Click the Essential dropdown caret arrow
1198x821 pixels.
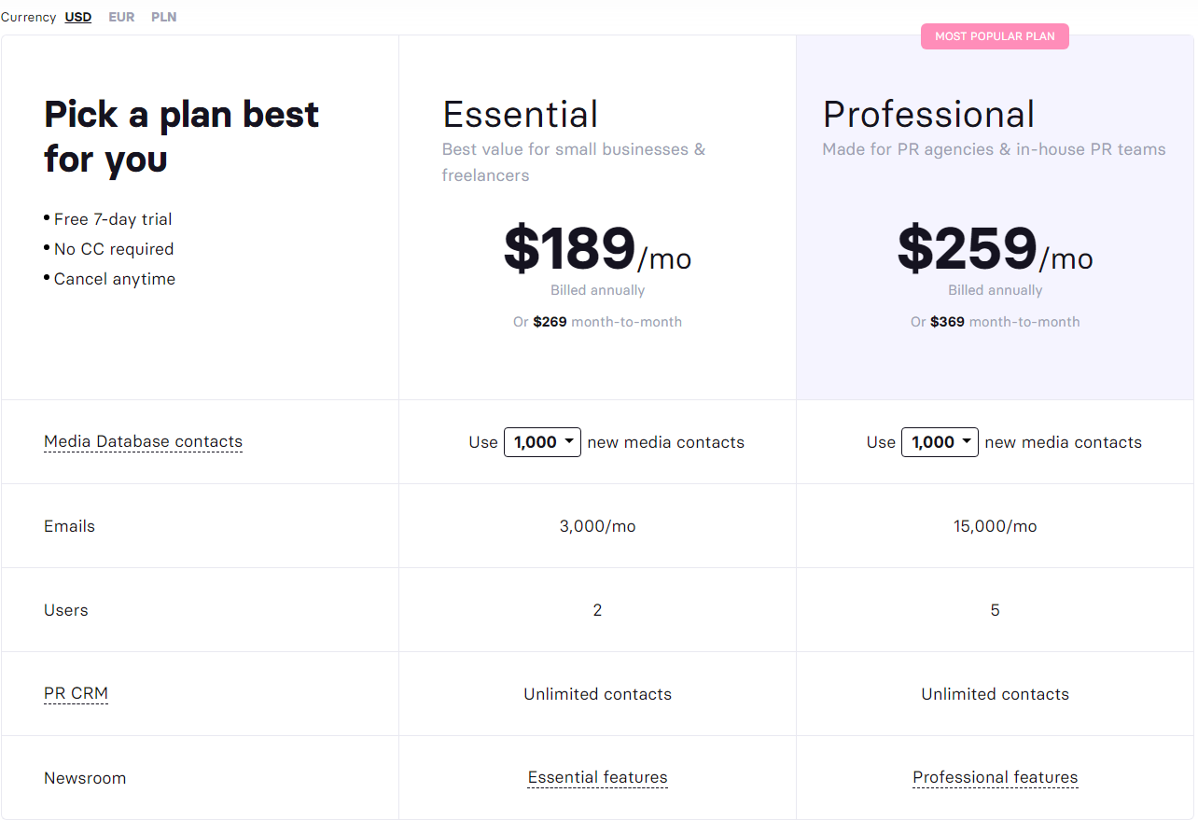pos(569,441)
